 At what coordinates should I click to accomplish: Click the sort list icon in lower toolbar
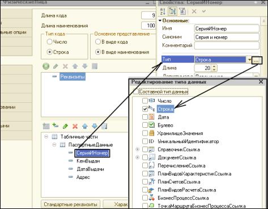point(104,126)
